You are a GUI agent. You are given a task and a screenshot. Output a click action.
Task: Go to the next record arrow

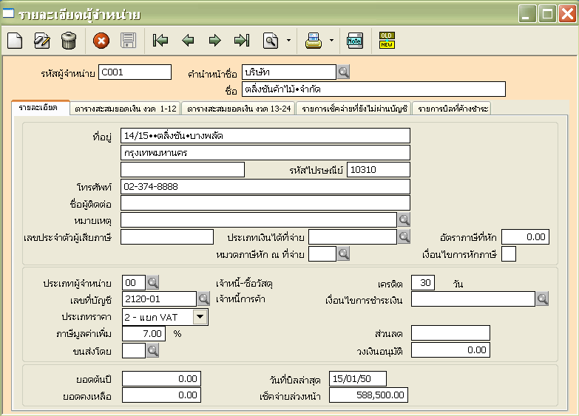(x=214, y=41)
